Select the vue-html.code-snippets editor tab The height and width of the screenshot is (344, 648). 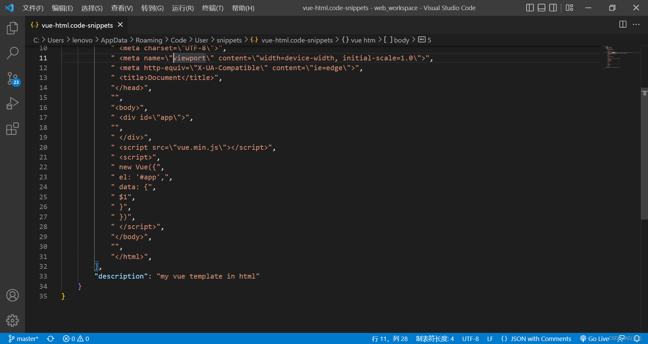[77, 25]
